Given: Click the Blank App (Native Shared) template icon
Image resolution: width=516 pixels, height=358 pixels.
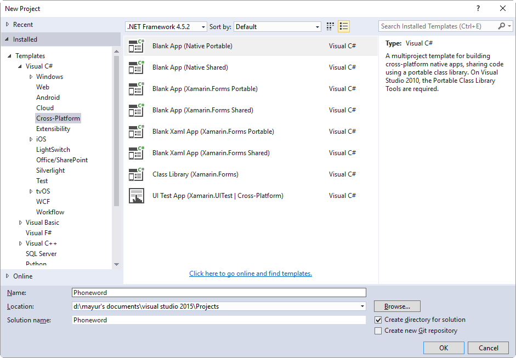Looking at the screenshot, I should 136,67.
